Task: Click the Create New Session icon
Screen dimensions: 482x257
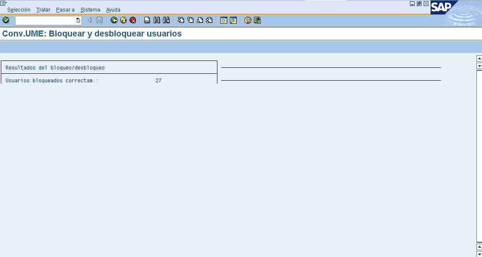Action: 223,20
